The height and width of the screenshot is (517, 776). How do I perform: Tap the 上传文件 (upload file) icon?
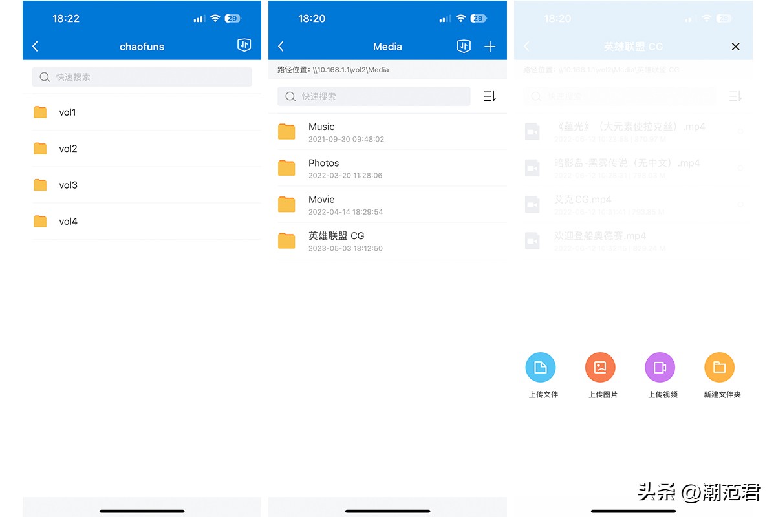coord(541,366)
